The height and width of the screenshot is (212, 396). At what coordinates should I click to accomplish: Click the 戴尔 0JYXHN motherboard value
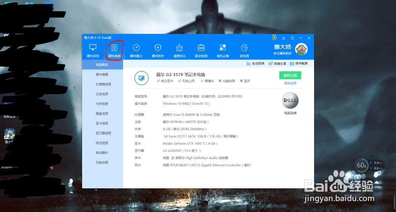(x=186, y=122)
